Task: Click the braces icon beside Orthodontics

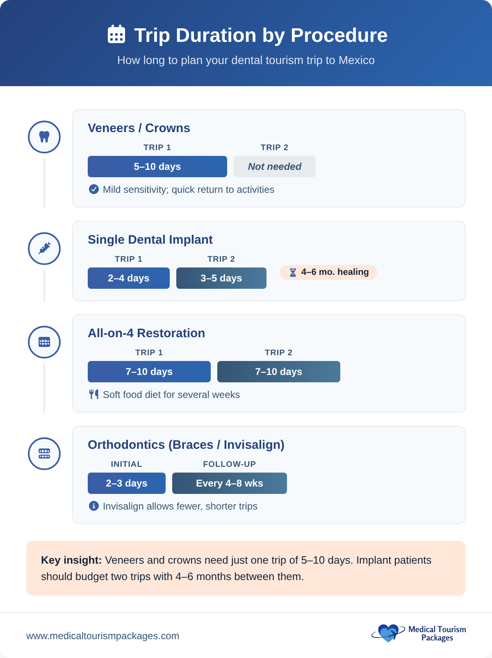Action: 44,454
